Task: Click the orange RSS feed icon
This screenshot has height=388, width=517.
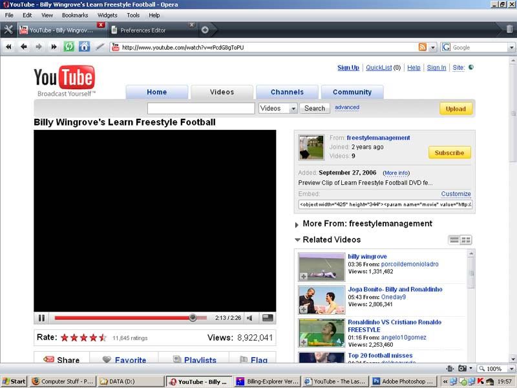Action: [423, 47]
